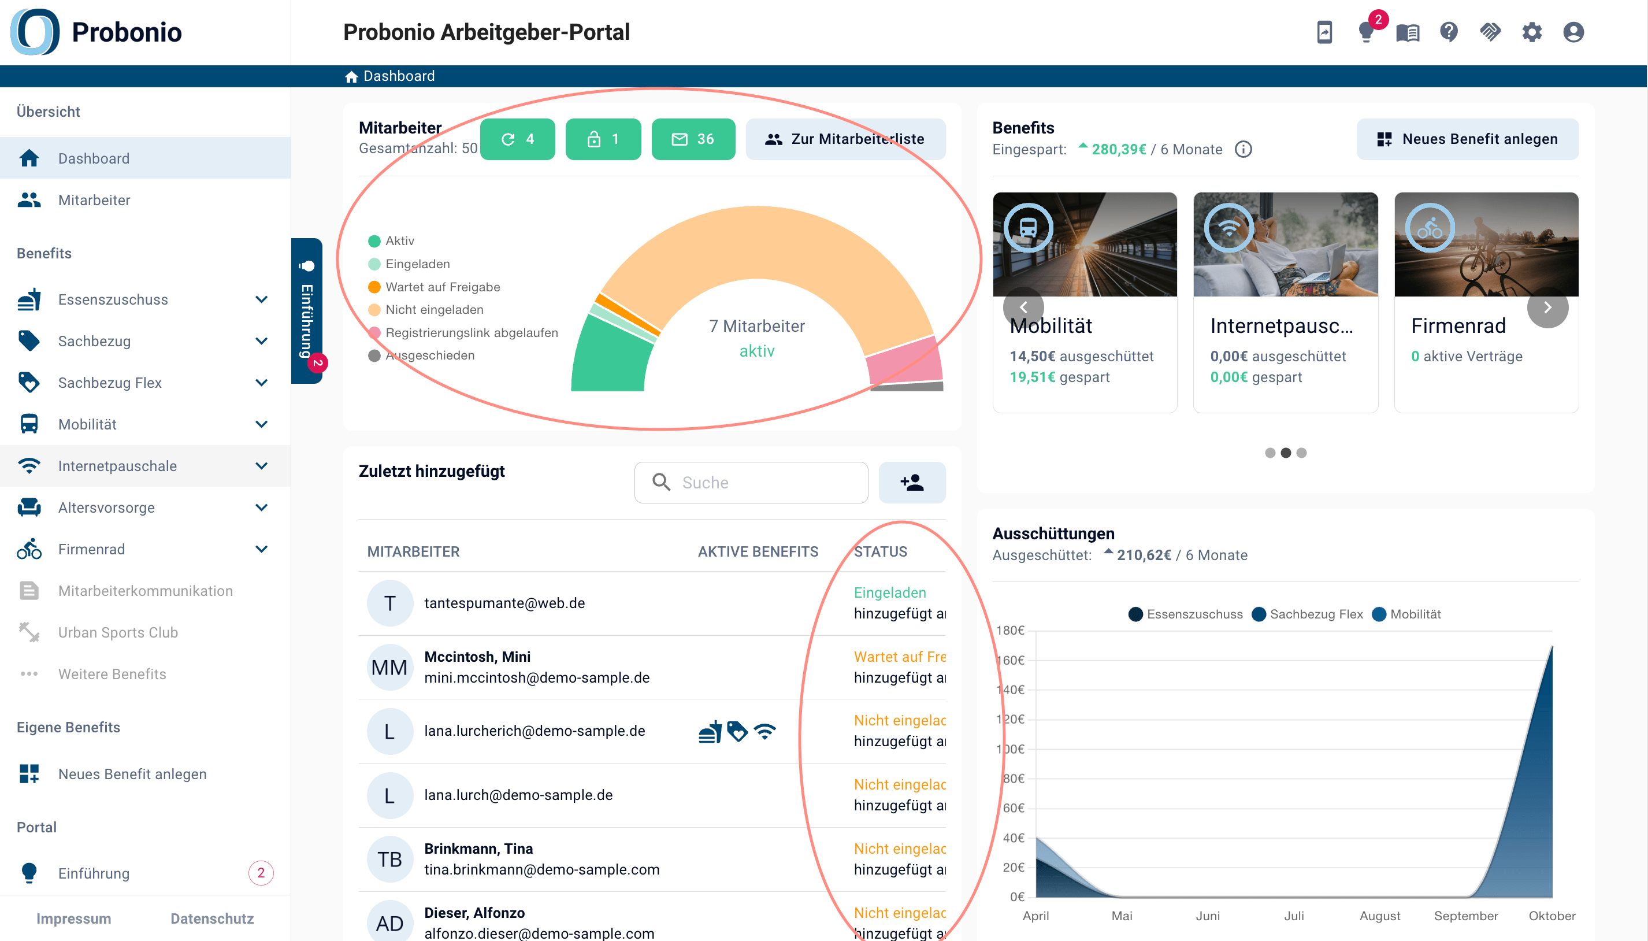Click the previous arrow on benefits carousel
The image size is (1648, 941).
pos(1023,308)
